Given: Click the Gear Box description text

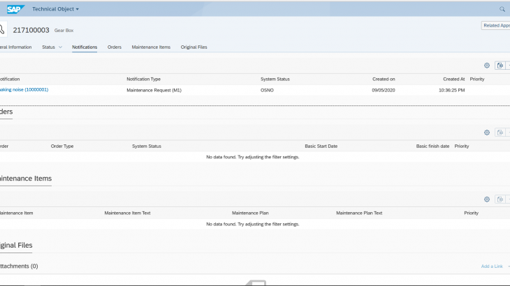Looking at the screenshot, I should pyautogui.click(x=64, y=31).
